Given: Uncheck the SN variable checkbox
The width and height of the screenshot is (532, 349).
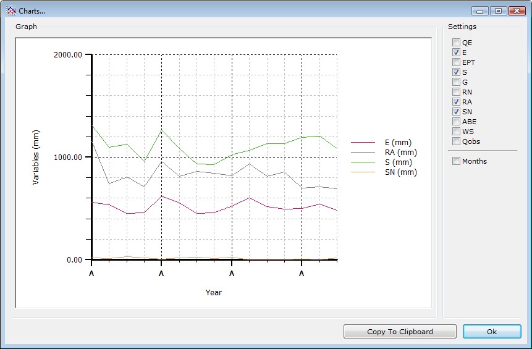Looking at the screenshot, I should [x=456, y=112].
